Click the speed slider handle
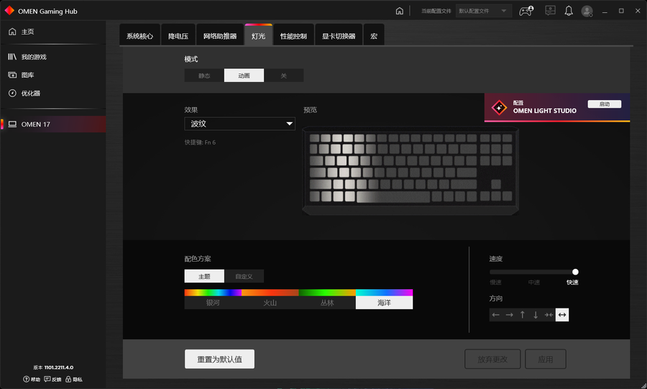 (x=575, y=272)
